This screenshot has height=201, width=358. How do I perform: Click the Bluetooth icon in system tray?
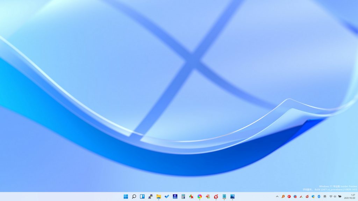319,196
